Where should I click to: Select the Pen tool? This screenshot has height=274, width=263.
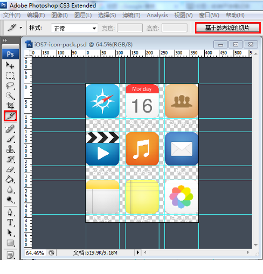(10, 212)
